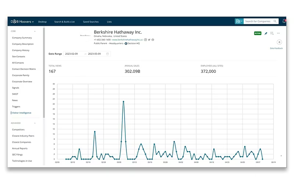Open Closest Industry Peers in sidebar
Viewport: 294px width, 184px height.
[x=23, y=136]
